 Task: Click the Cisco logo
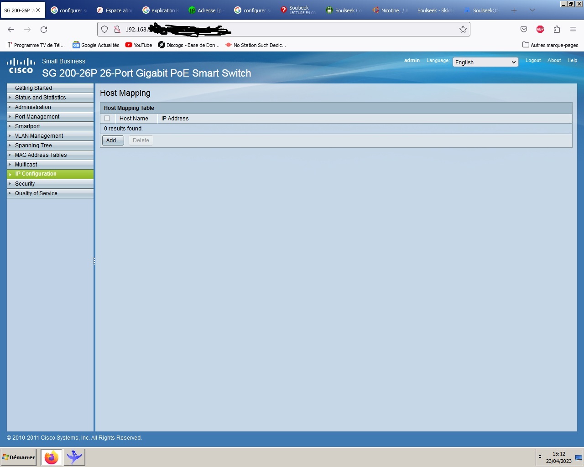pos(21,66)
